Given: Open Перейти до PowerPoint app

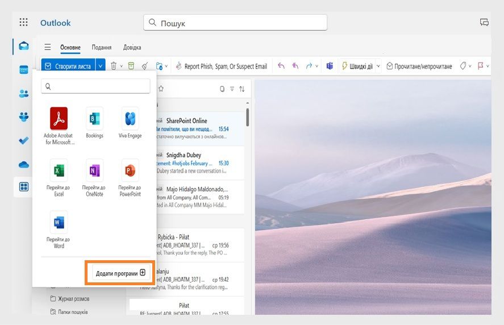Looking at the screenshot, I should pos(130,178).
